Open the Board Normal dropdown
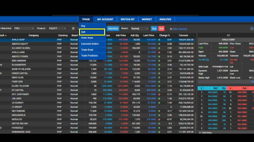The height and width of the screenshot is (142, 254). coord(140,29)
